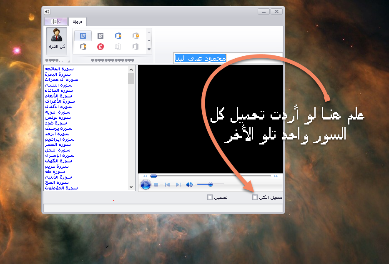Skip to the next track
389x264 pixels.
[178, 184]
